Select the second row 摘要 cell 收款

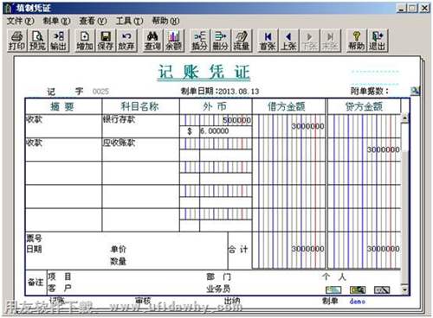[x=63, y=149]
